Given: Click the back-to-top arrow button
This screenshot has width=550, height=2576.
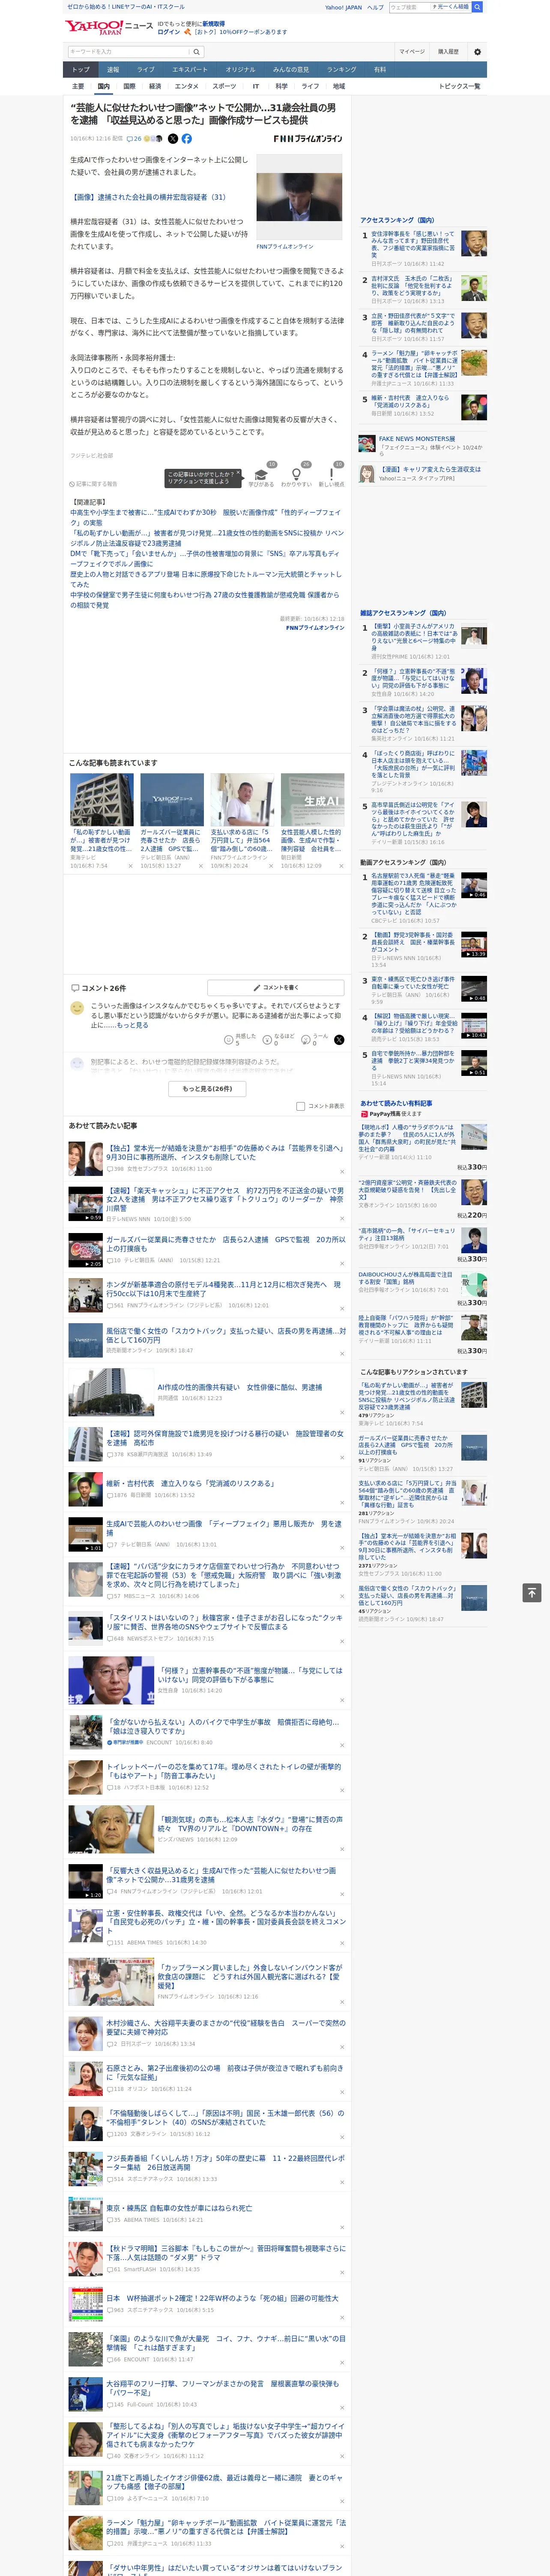Looking at the screenshot, I should click(x=532, y=1593).
